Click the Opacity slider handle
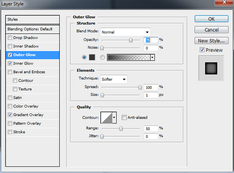 (131, 40)
